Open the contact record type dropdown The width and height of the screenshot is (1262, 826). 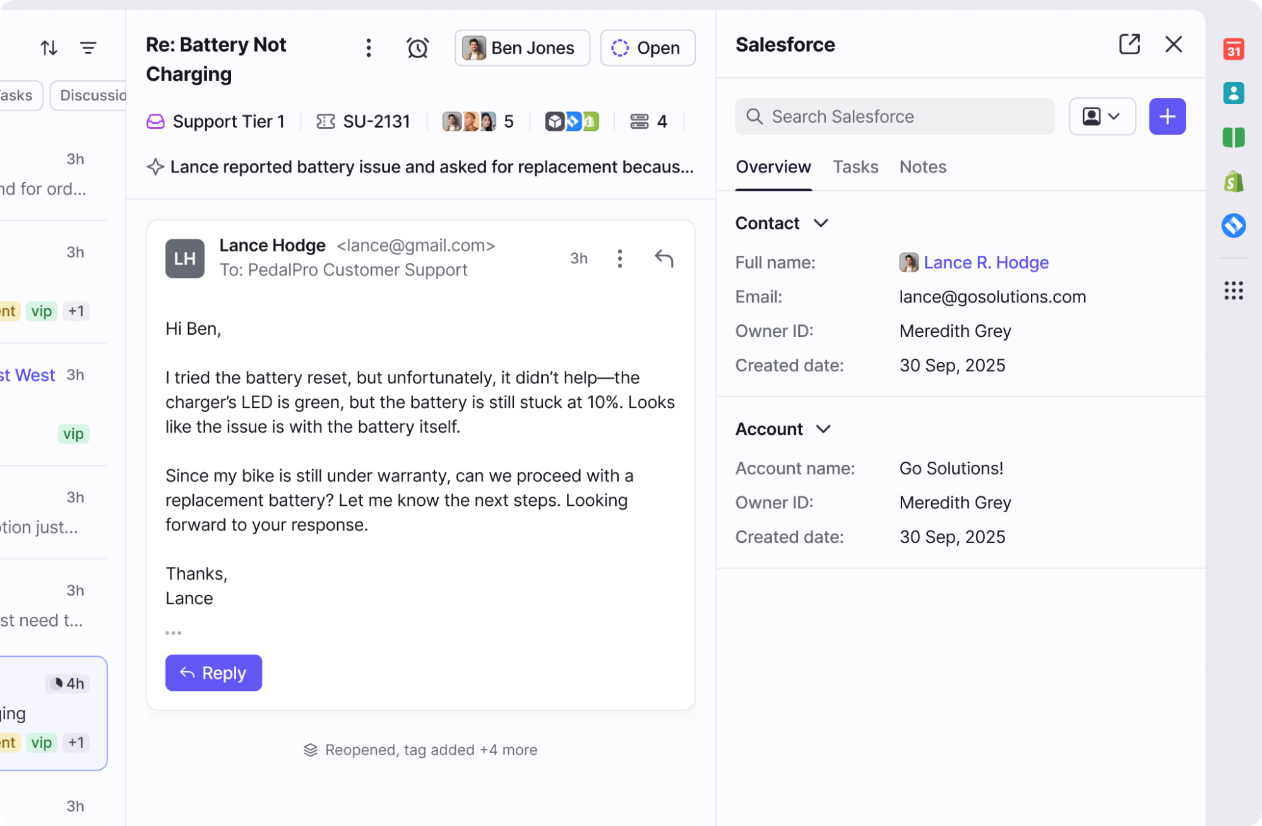click(x=1102, y=117)
